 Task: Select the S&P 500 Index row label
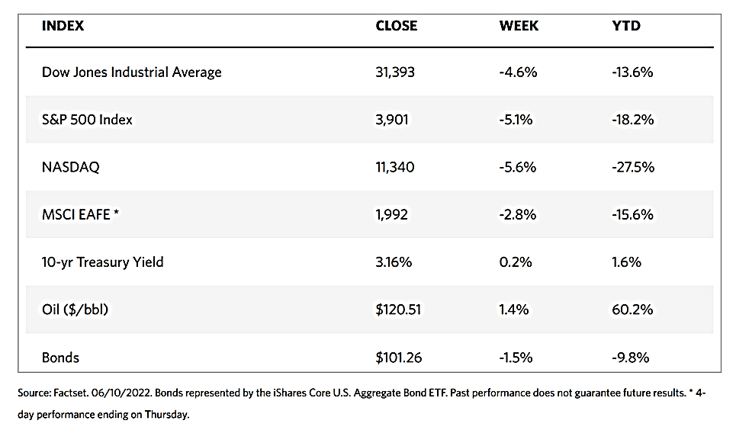point(88,120)
